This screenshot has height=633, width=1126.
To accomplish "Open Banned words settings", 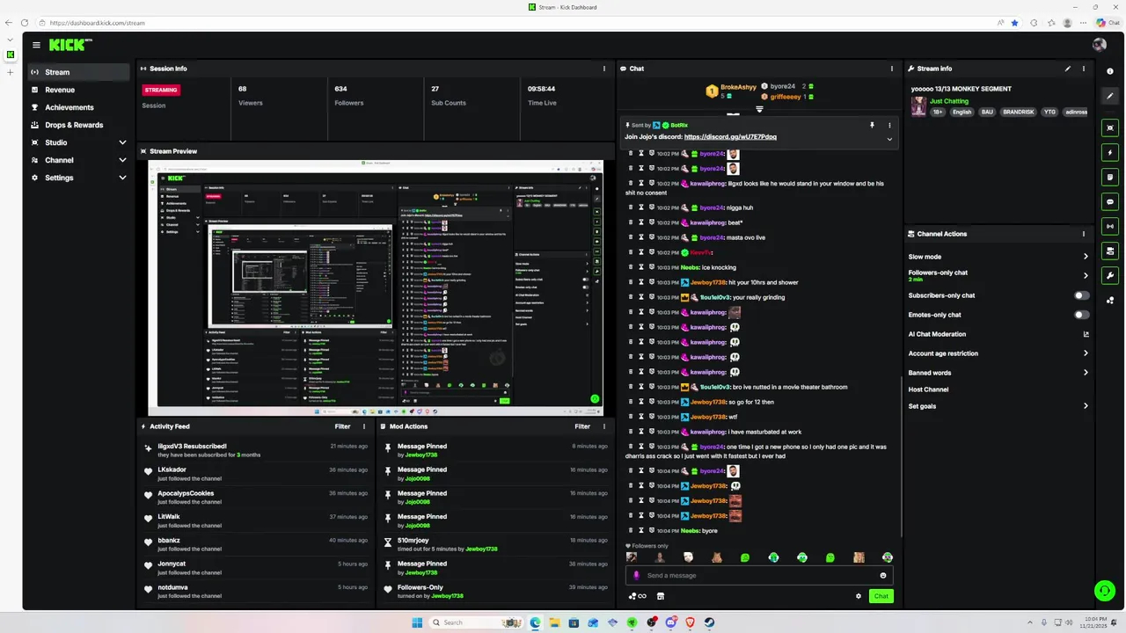I will (x=998, y=373).
